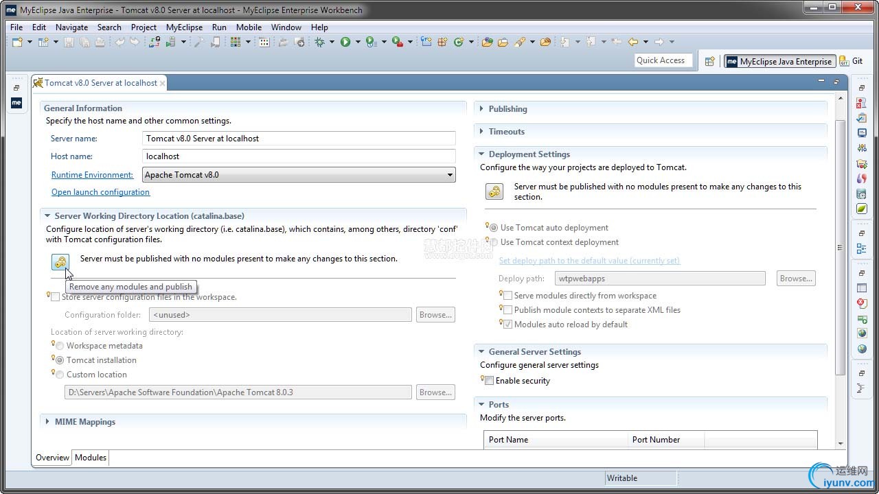Image resolution: width=879 pixels, height=494 pixels.
Task: Click Browse next to Configuration folder
Action: click(x=435, y=315)
